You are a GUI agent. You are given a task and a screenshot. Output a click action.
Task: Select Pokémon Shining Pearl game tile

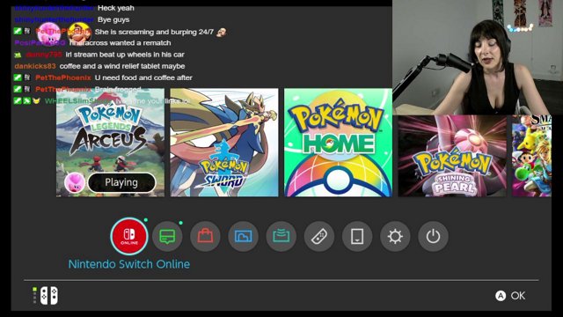452,156
